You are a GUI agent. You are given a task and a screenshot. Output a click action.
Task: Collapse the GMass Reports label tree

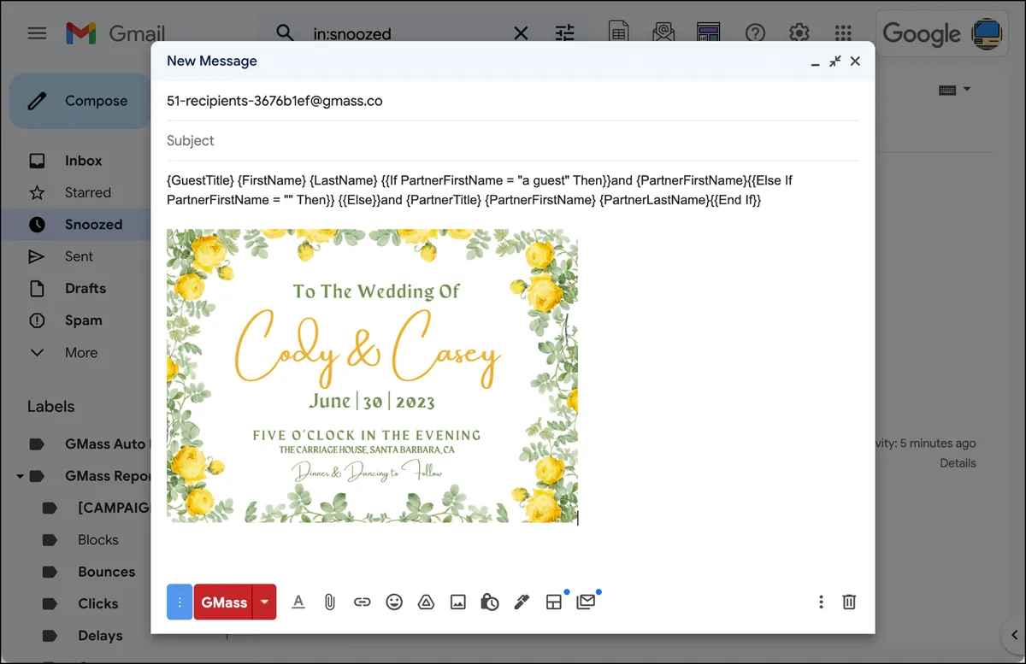pyautogui.click(x=20, y=476)
